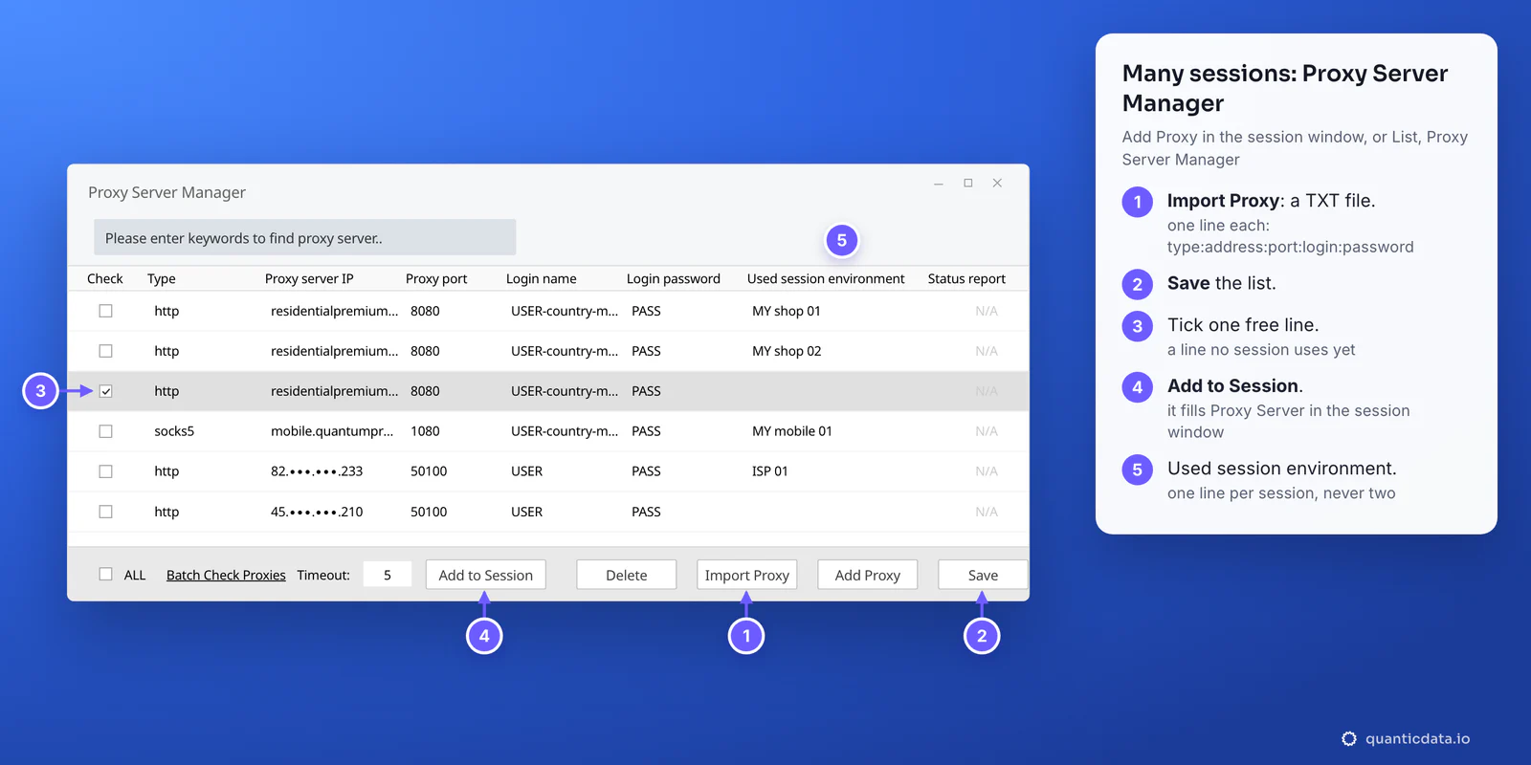Click the Login password column header

coord(674,278)
